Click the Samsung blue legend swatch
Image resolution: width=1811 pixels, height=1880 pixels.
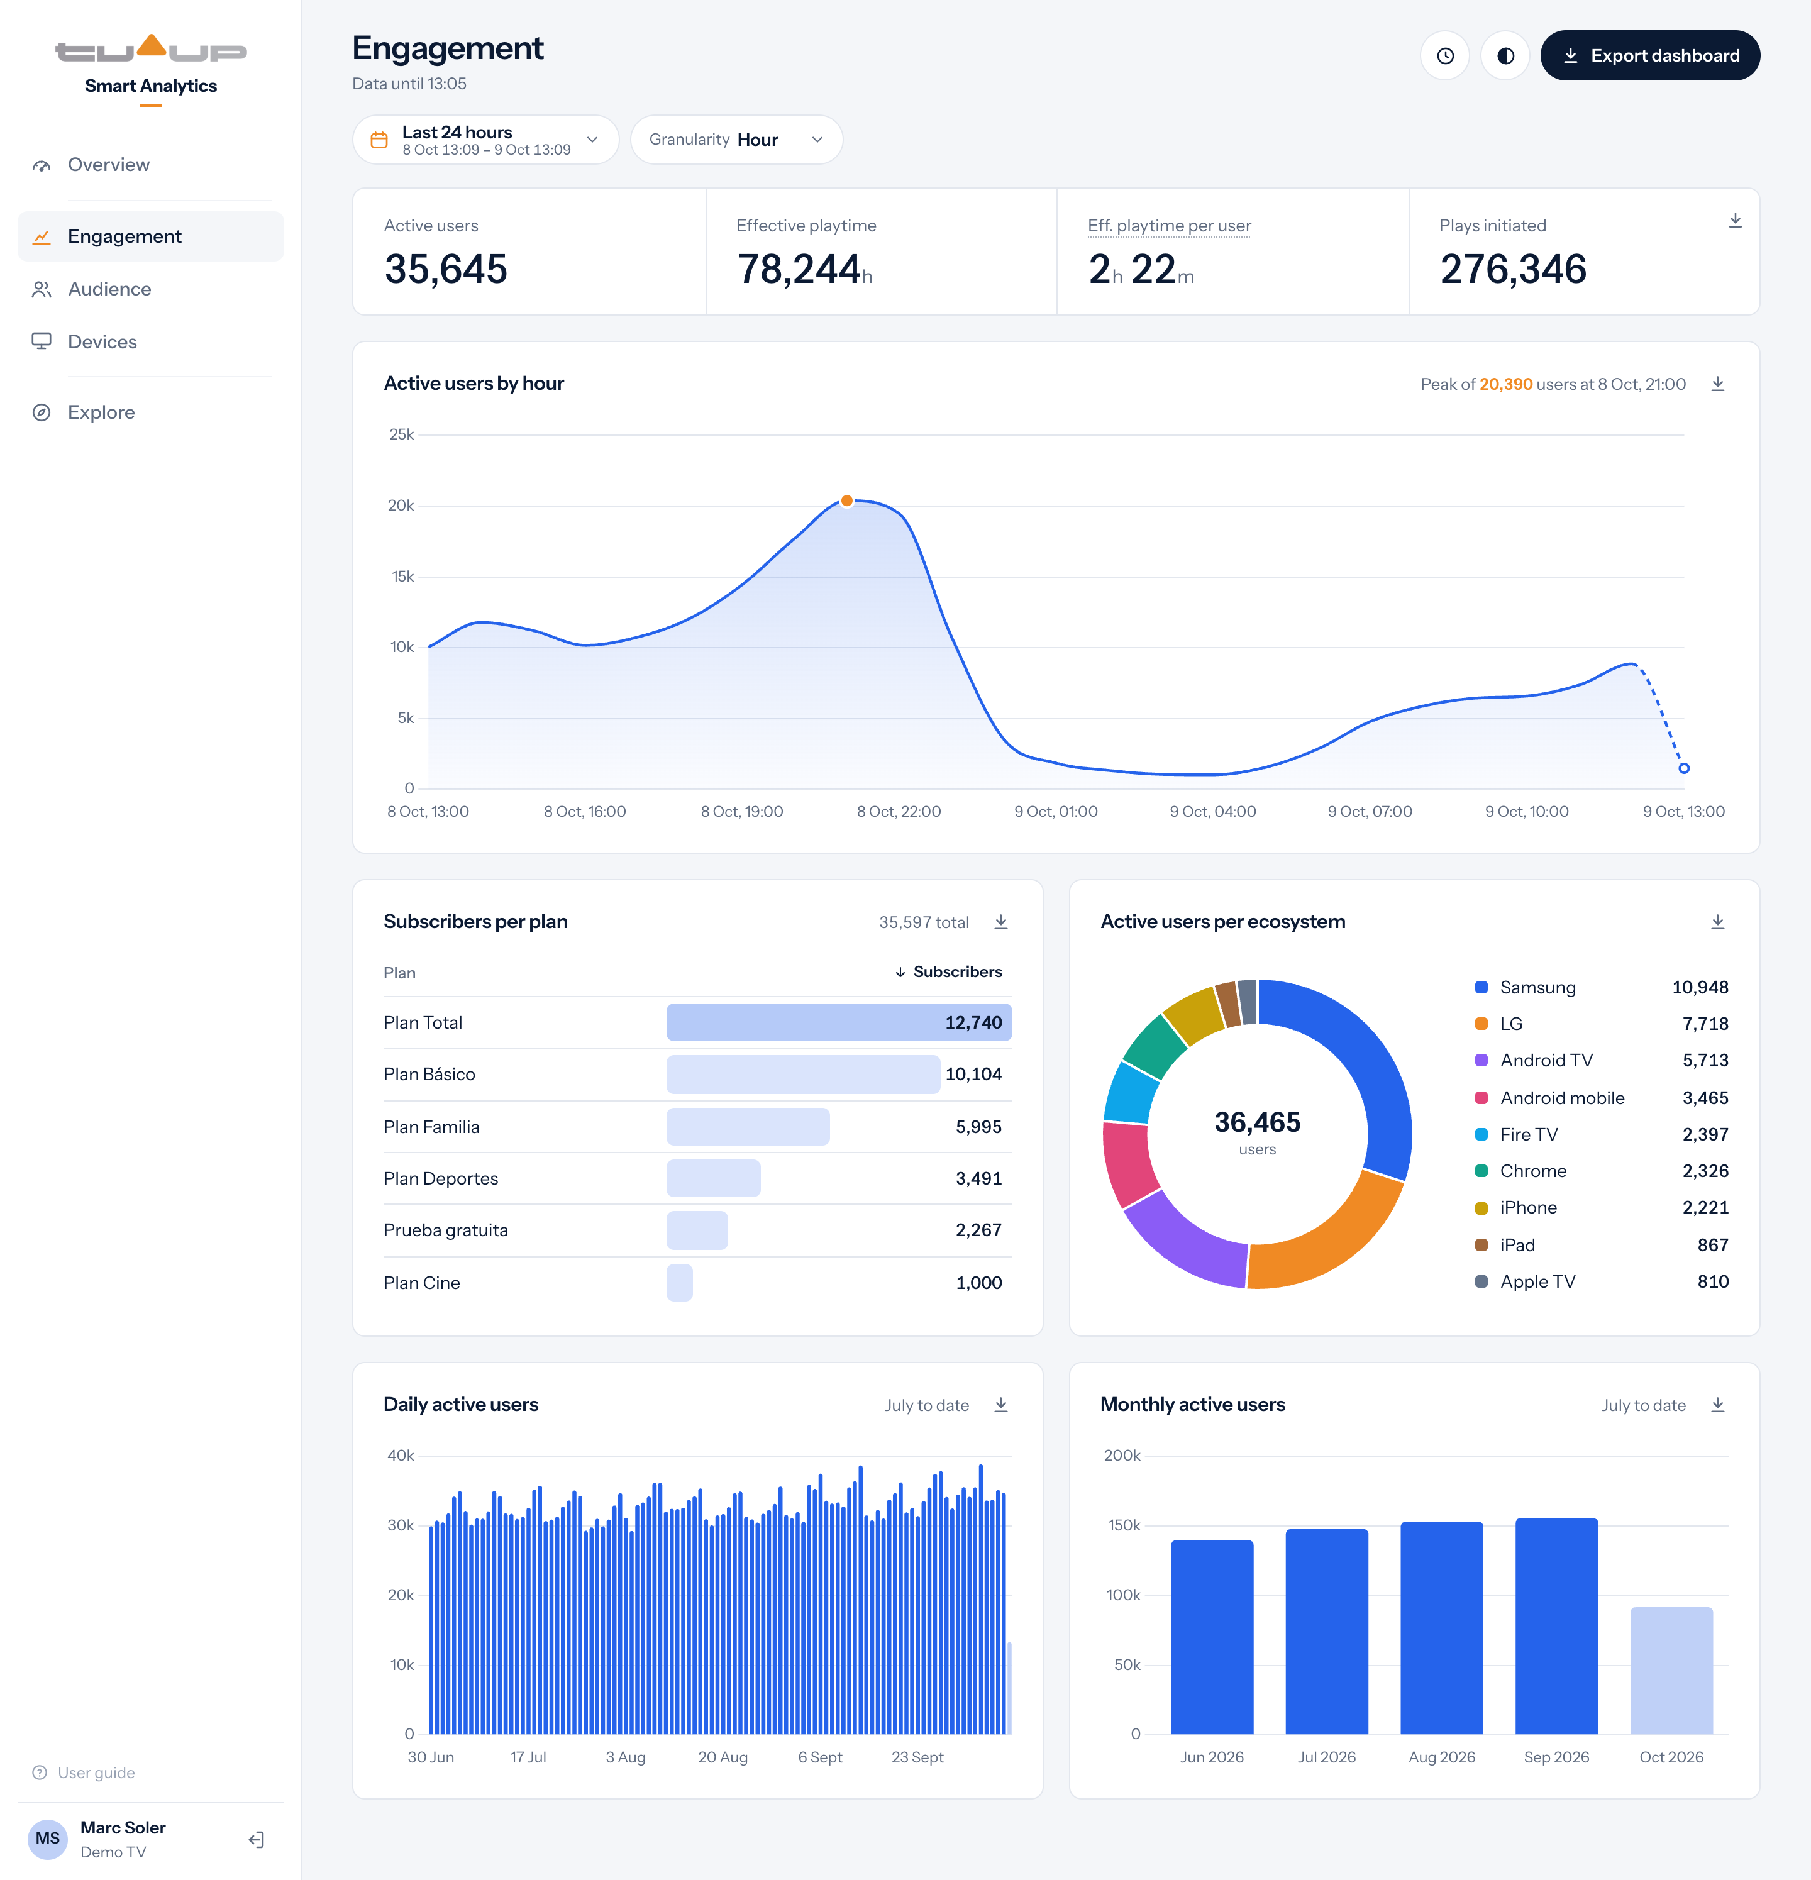pyautogui.click(x=1481, y=987)
